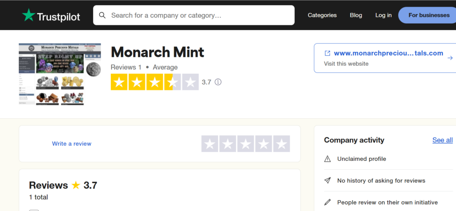Screen dimensions: 456x211
Task: Click the search magnifier icon
Action: [102, 15]
